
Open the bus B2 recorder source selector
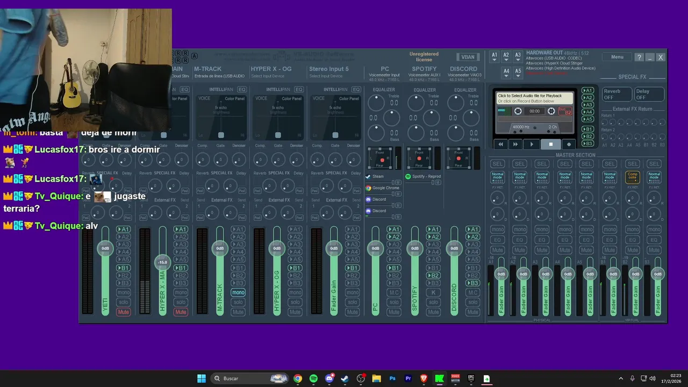[565, 111]
